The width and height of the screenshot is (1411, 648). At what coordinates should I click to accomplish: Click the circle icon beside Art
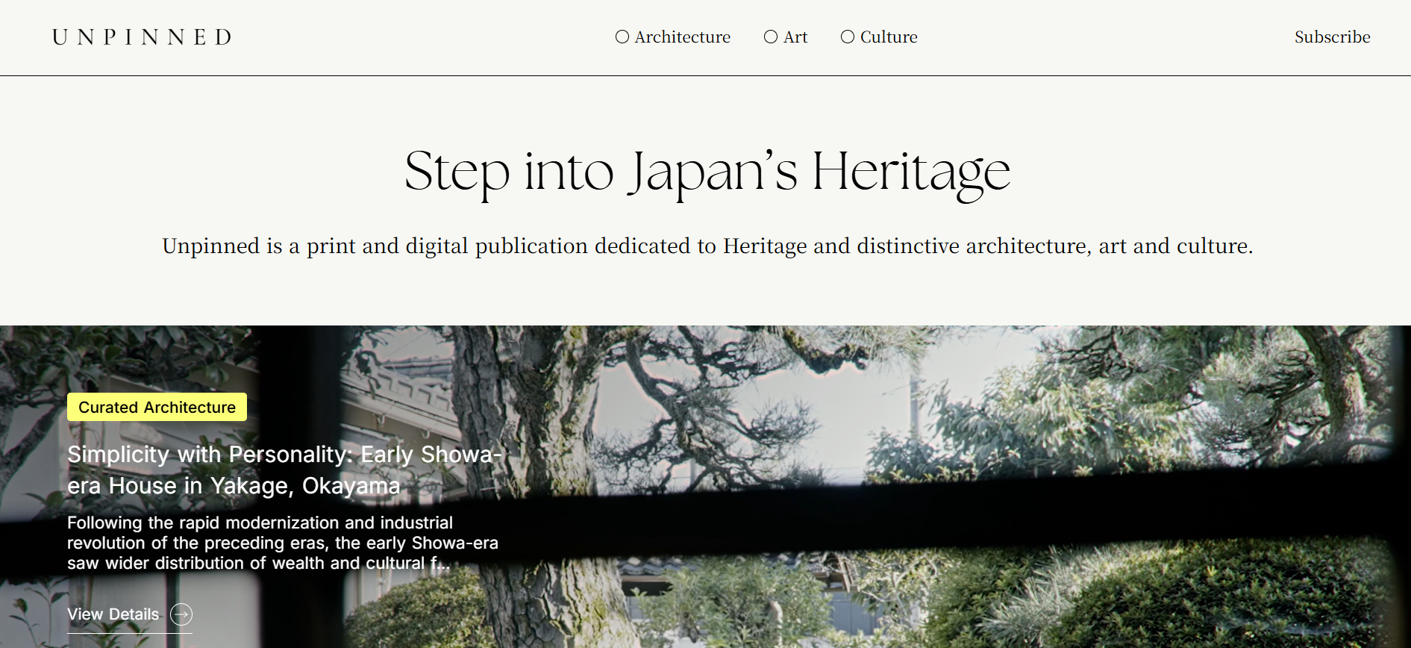point(771,37)
